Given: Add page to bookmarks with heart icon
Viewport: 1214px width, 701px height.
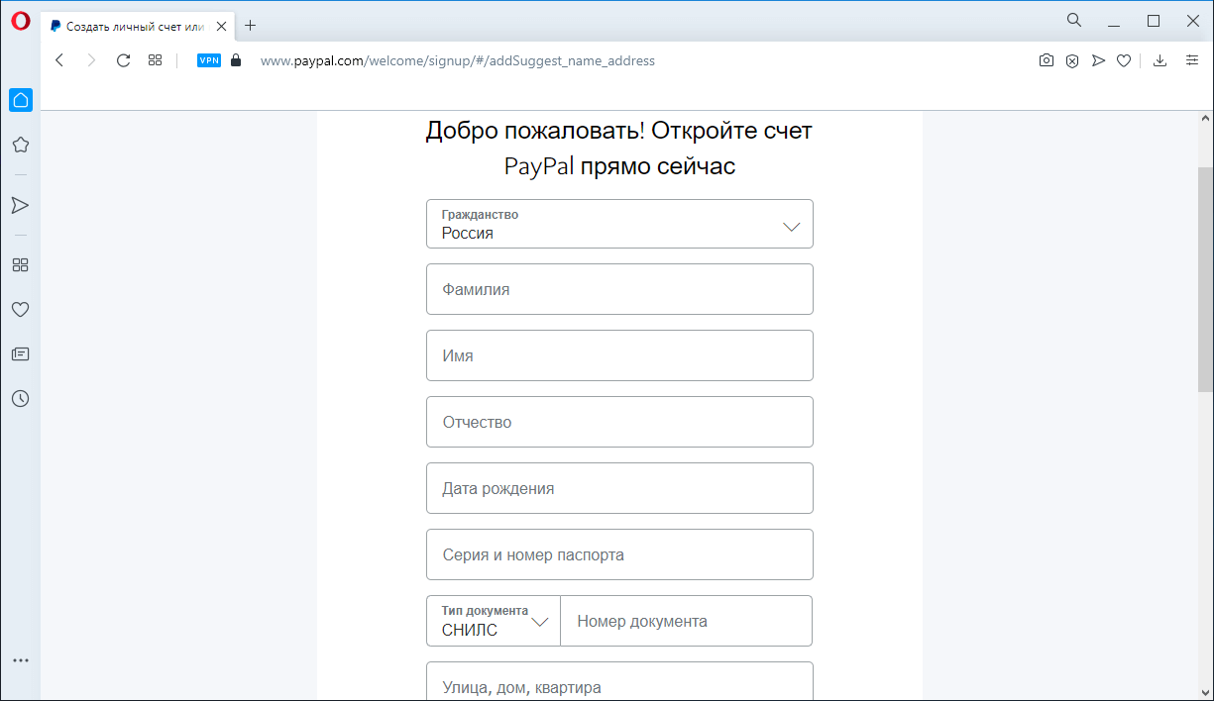Looking at the screenshot, I should click(x=1124, y=60).
